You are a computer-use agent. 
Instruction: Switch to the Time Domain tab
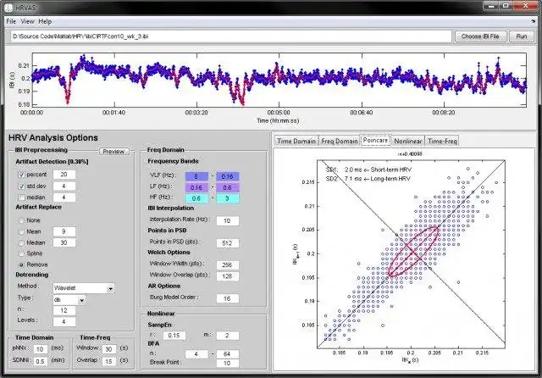(x=296, y=141)
